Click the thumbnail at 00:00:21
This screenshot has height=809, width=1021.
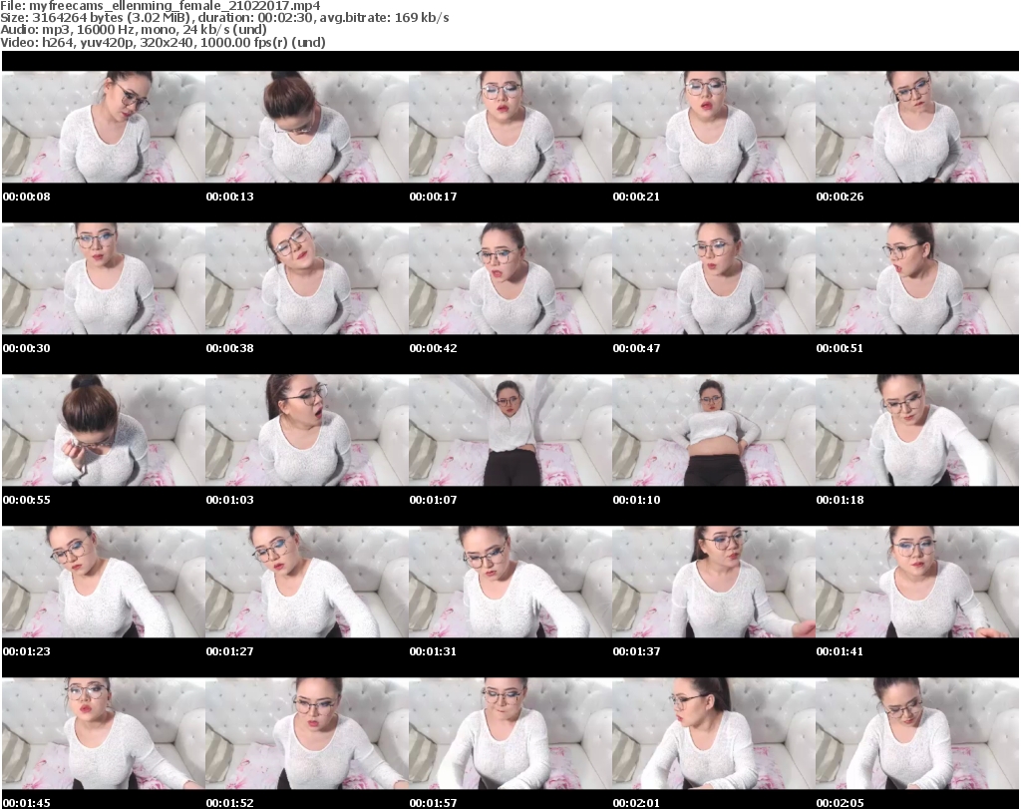click(x=714, y=127)
